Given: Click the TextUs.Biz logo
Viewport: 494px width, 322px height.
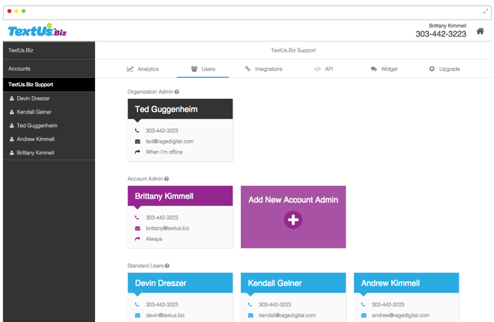Looking at the screenshot, I should coord(37,30).
